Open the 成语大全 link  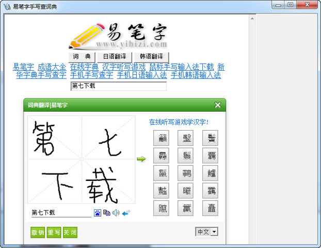[x=52, y=67]
